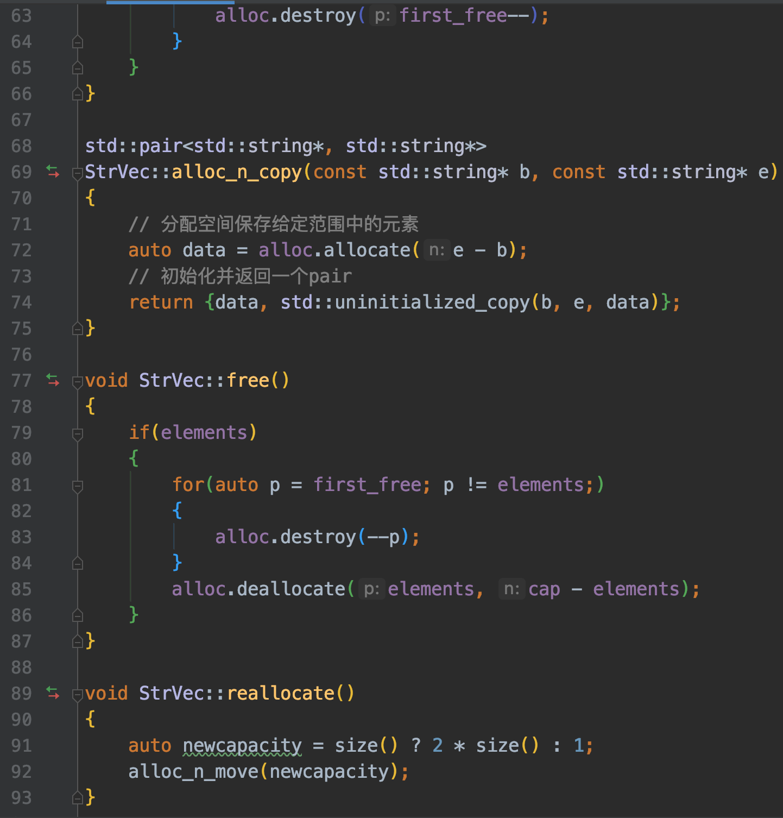Viewport: 783px width, 818px height.
Task: Click the gutter navigation icon beside StrVec::free
Action: 53,380
